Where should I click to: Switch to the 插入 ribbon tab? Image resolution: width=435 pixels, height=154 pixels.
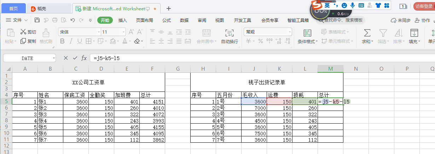point(123,20)
